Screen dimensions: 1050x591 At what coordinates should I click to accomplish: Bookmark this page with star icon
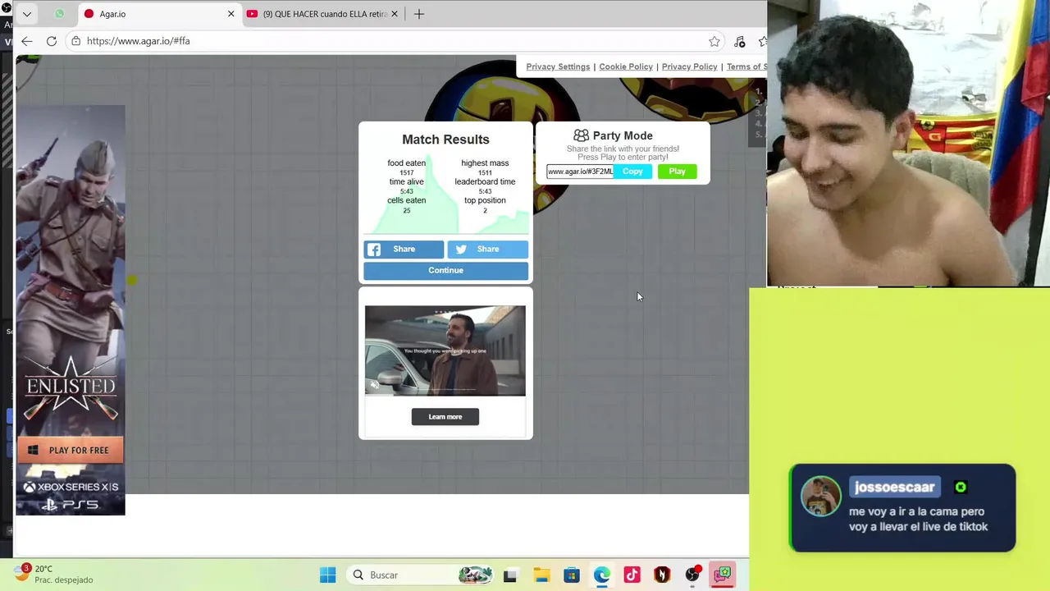pyautogui.click(x=714, y=41)
